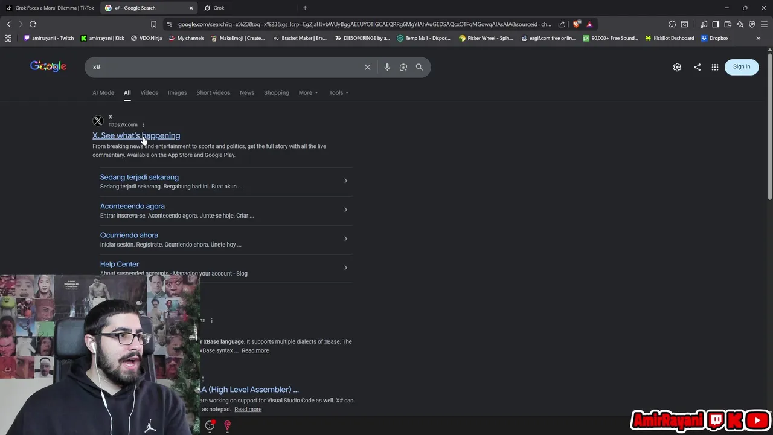
Task: Open the Help Center sitelink
Action: coord(120,264)
